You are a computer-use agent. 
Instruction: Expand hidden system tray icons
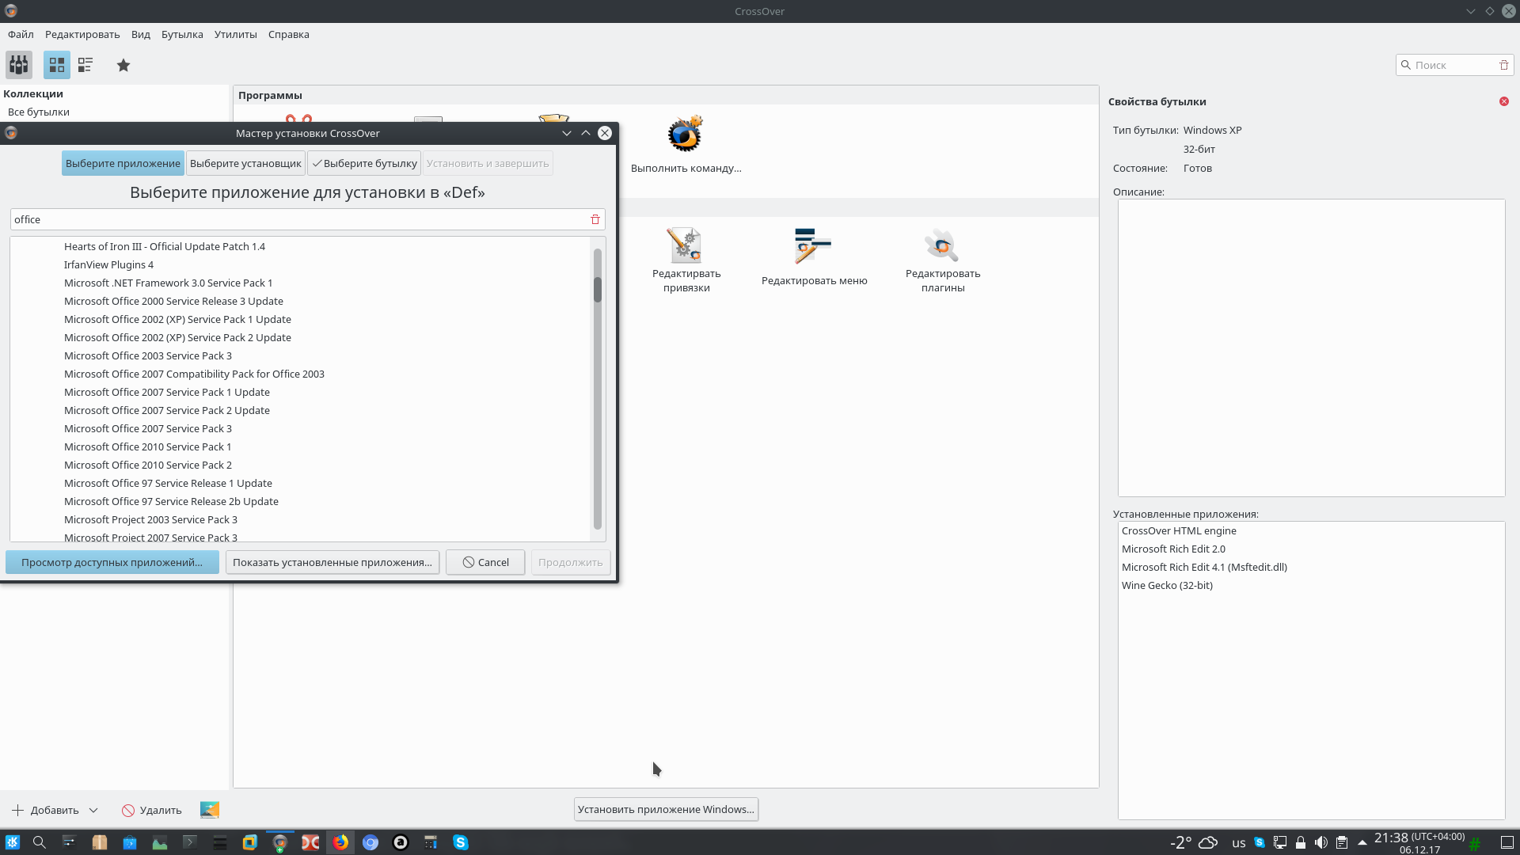tap(1362, 842)
